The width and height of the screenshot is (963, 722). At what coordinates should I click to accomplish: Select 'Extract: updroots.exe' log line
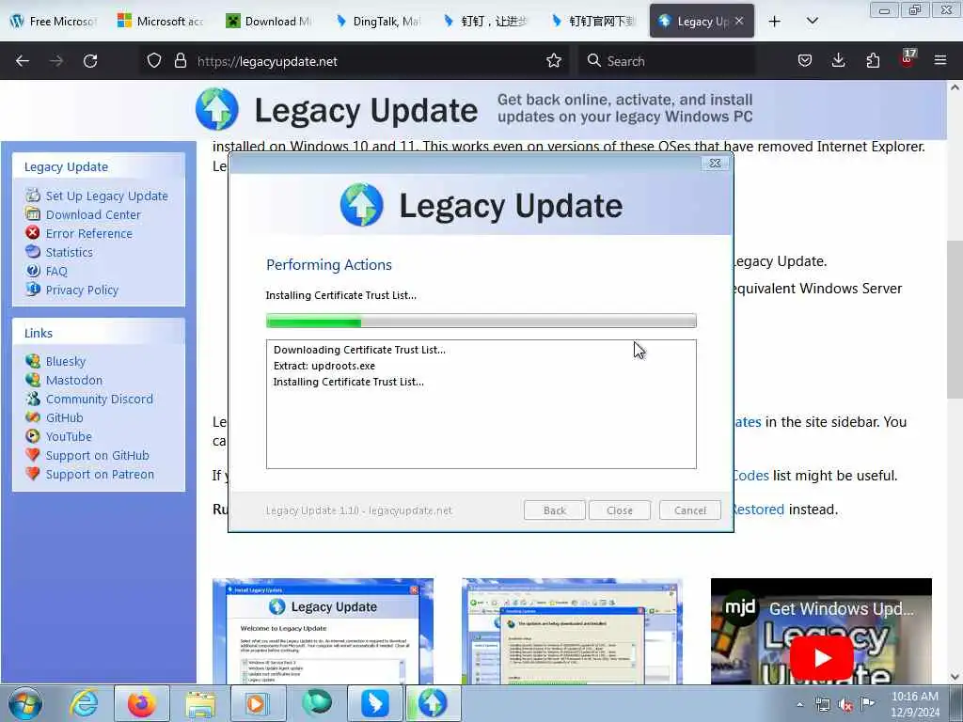click(324, 366)
